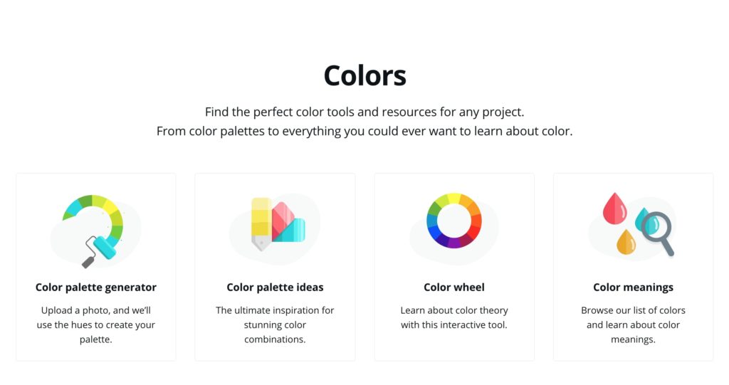Open the Color palette generator heading
729x385 pixels.
coord(96,288)
